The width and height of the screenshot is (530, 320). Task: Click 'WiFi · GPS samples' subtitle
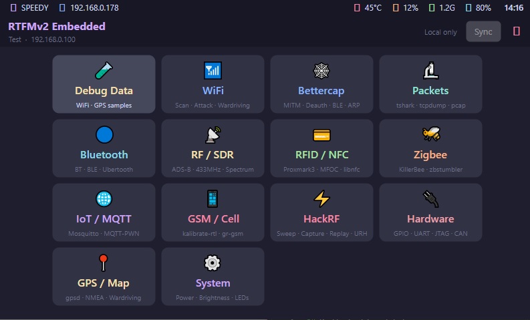(x=104, y=106)
